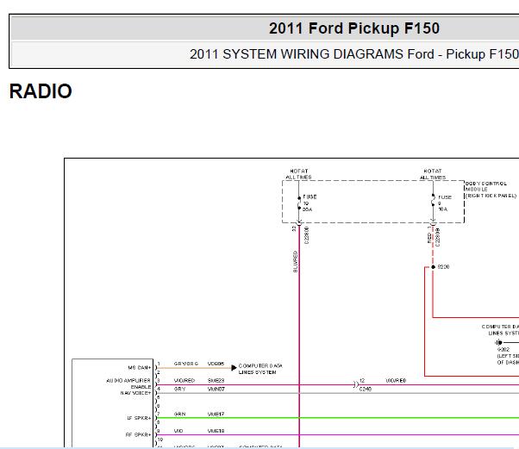Click the "VMN07" circuit label
The image size is (519, 449).
click(216, 390)
